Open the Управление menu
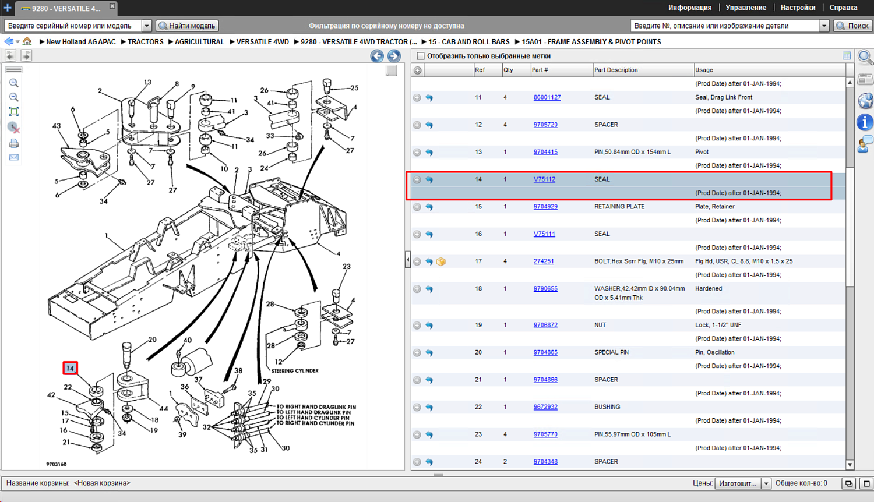 [746, 8]
